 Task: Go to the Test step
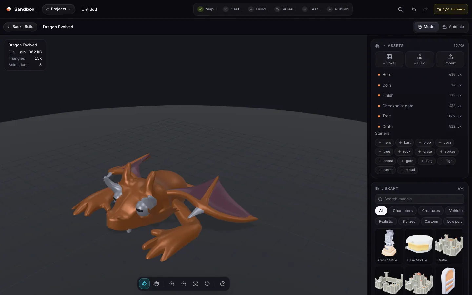[x=310, y=9]
